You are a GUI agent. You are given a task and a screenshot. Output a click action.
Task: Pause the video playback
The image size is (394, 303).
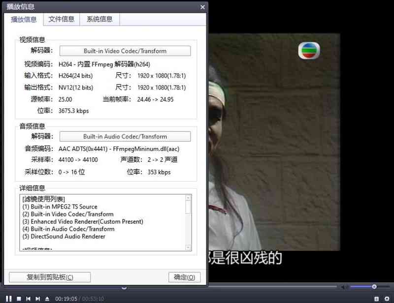(x=9, y=299)
